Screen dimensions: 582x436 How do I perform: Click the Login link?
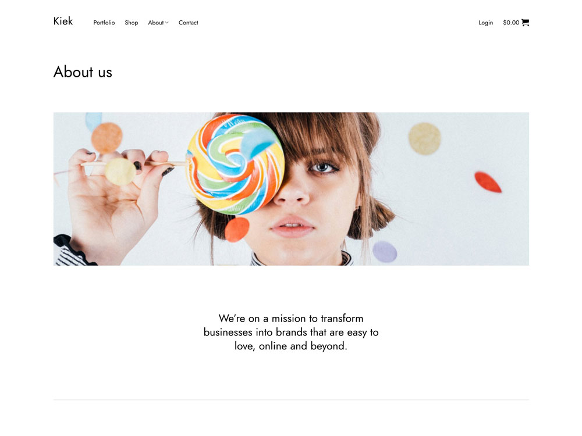[485, 23]
